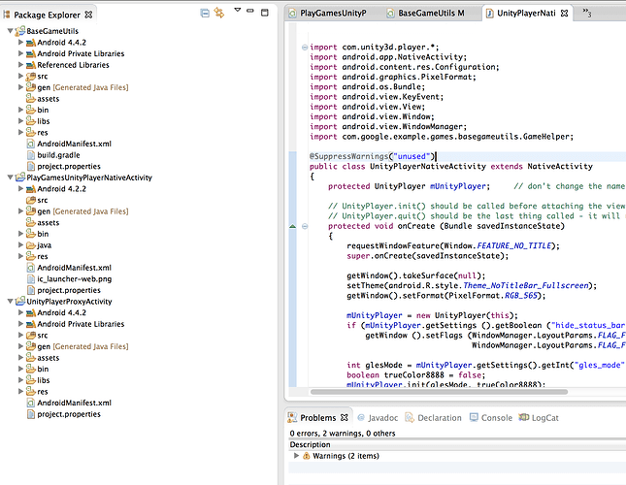626x485 pixels.
Task: Open AndroidManifest.xml under BaseGameUtils
Action: [x=69, y=144]
